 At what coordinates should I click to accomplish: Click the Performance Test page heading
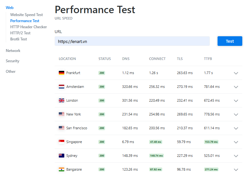(95, 10)
